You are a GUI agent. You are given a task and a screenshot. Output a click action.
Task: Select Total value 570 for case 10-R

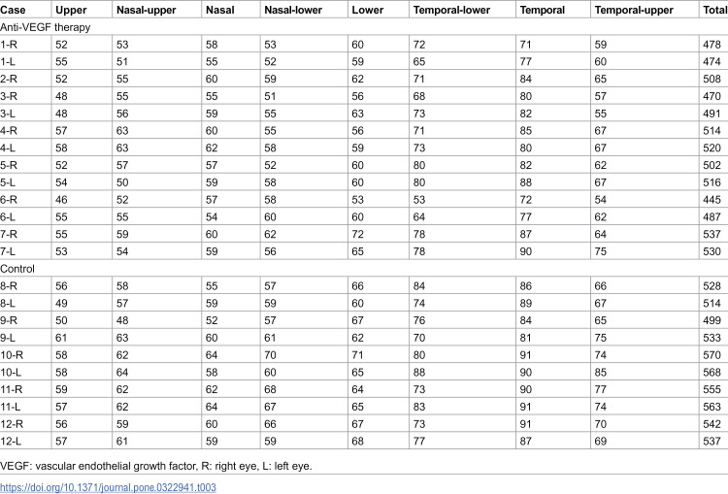click(x=711, y=355)
